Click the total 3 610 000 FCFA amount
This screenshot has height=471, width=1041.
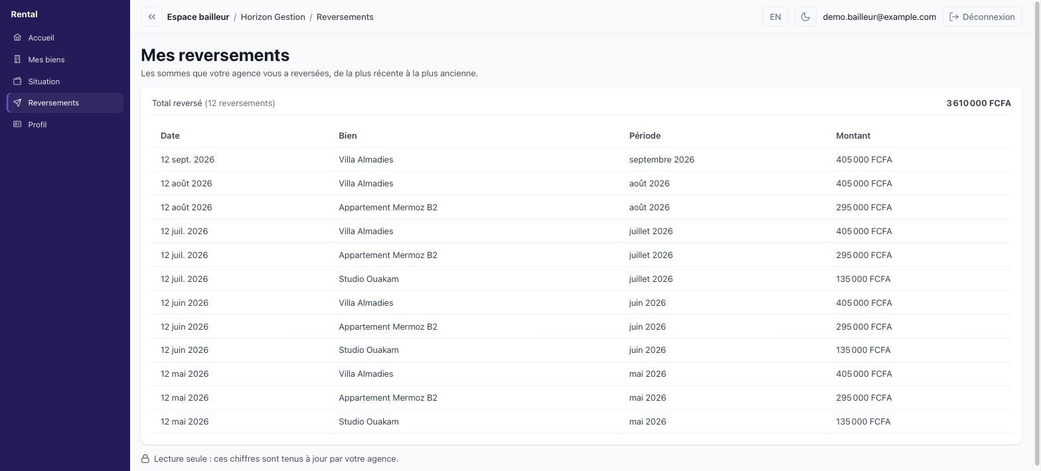(x=979, y=103)
